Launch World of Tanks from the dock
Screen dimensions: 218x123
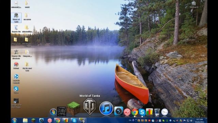pyautogui.click(x=90, y=106)
